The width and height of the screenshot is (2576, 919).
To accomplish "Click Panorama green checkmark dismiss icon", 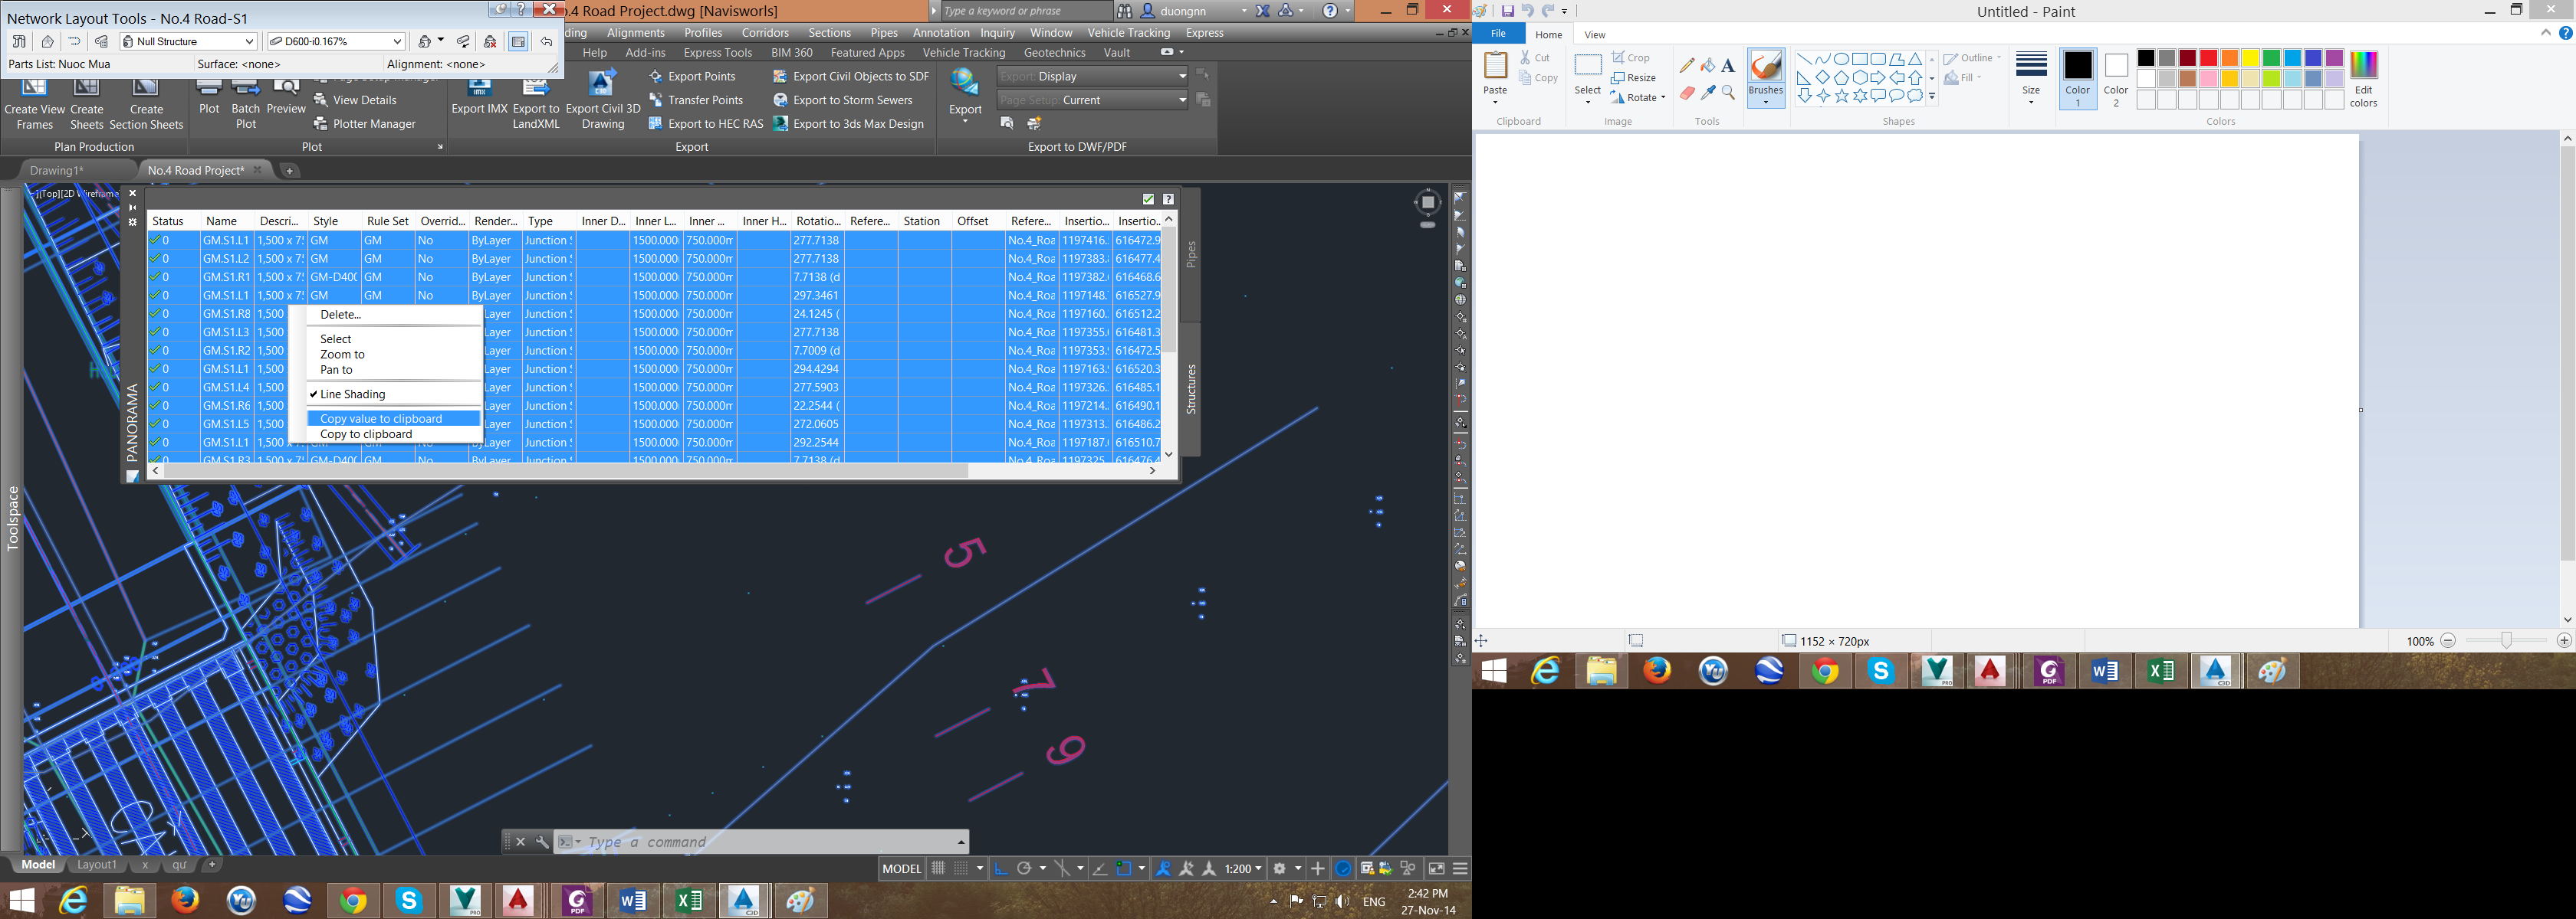I will (1148, 199).
